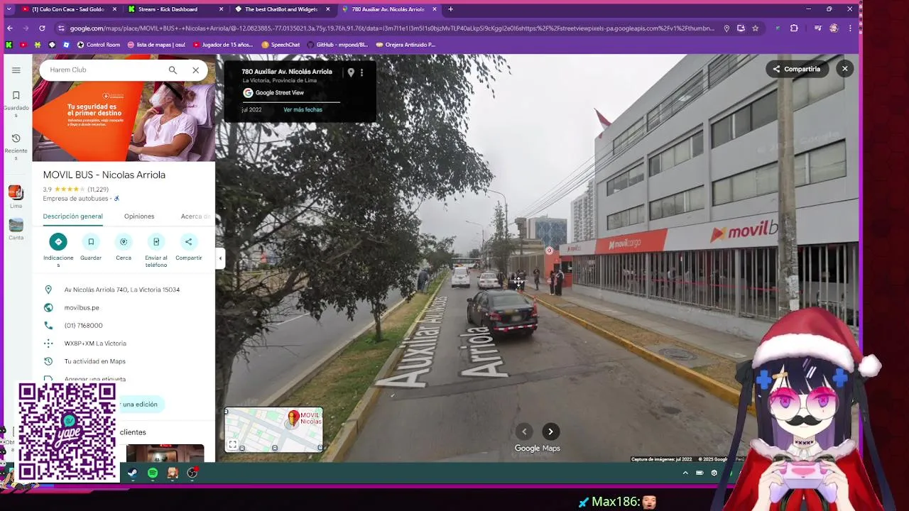The height and width of the screenshot is (511, 909).
Task: Click Ver más fechas link
Action: (303, 110)
